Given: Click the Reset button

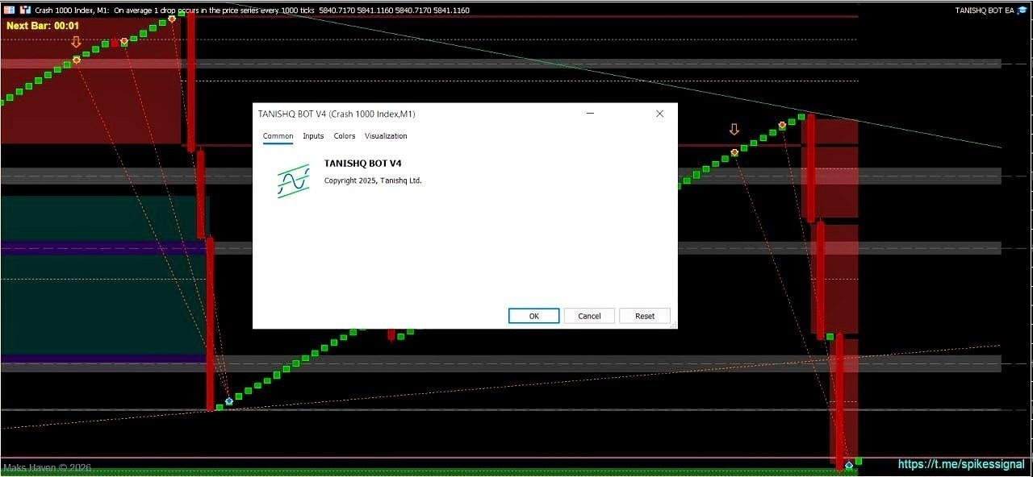Looking at the screenshot, I should click(x=645, y=316).
